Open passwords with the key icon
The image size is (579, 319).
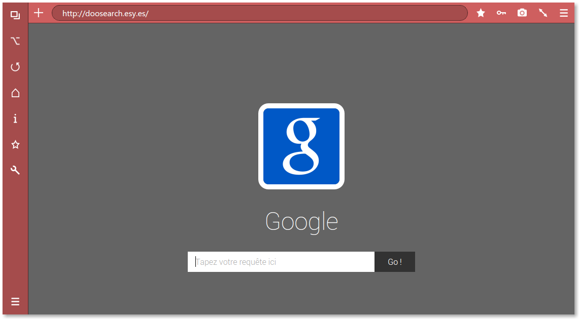501,13
